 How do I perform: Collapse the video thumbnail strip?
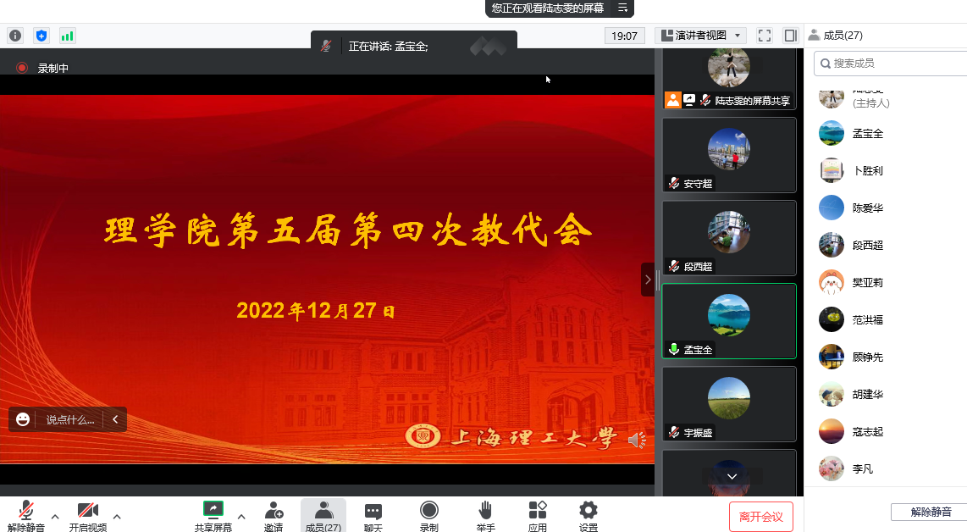[648, 280]
